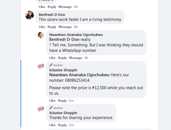Reply to the #12,500 price comment
This screenshot has width=171, height=130.
point(62,101)
